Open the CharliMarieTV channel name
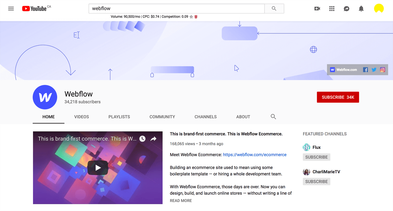The width and height of the screenshot is (393, 211). pyautogui.click(x=326, y=172)
